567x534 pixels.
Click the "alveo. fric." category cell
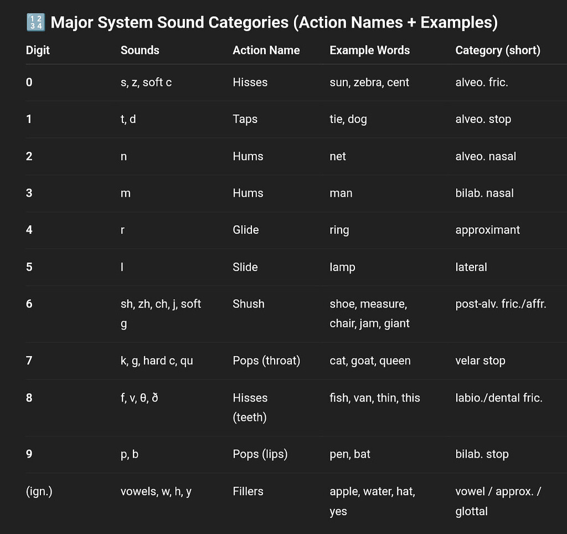pyautogui.click(x=482, y=83)
